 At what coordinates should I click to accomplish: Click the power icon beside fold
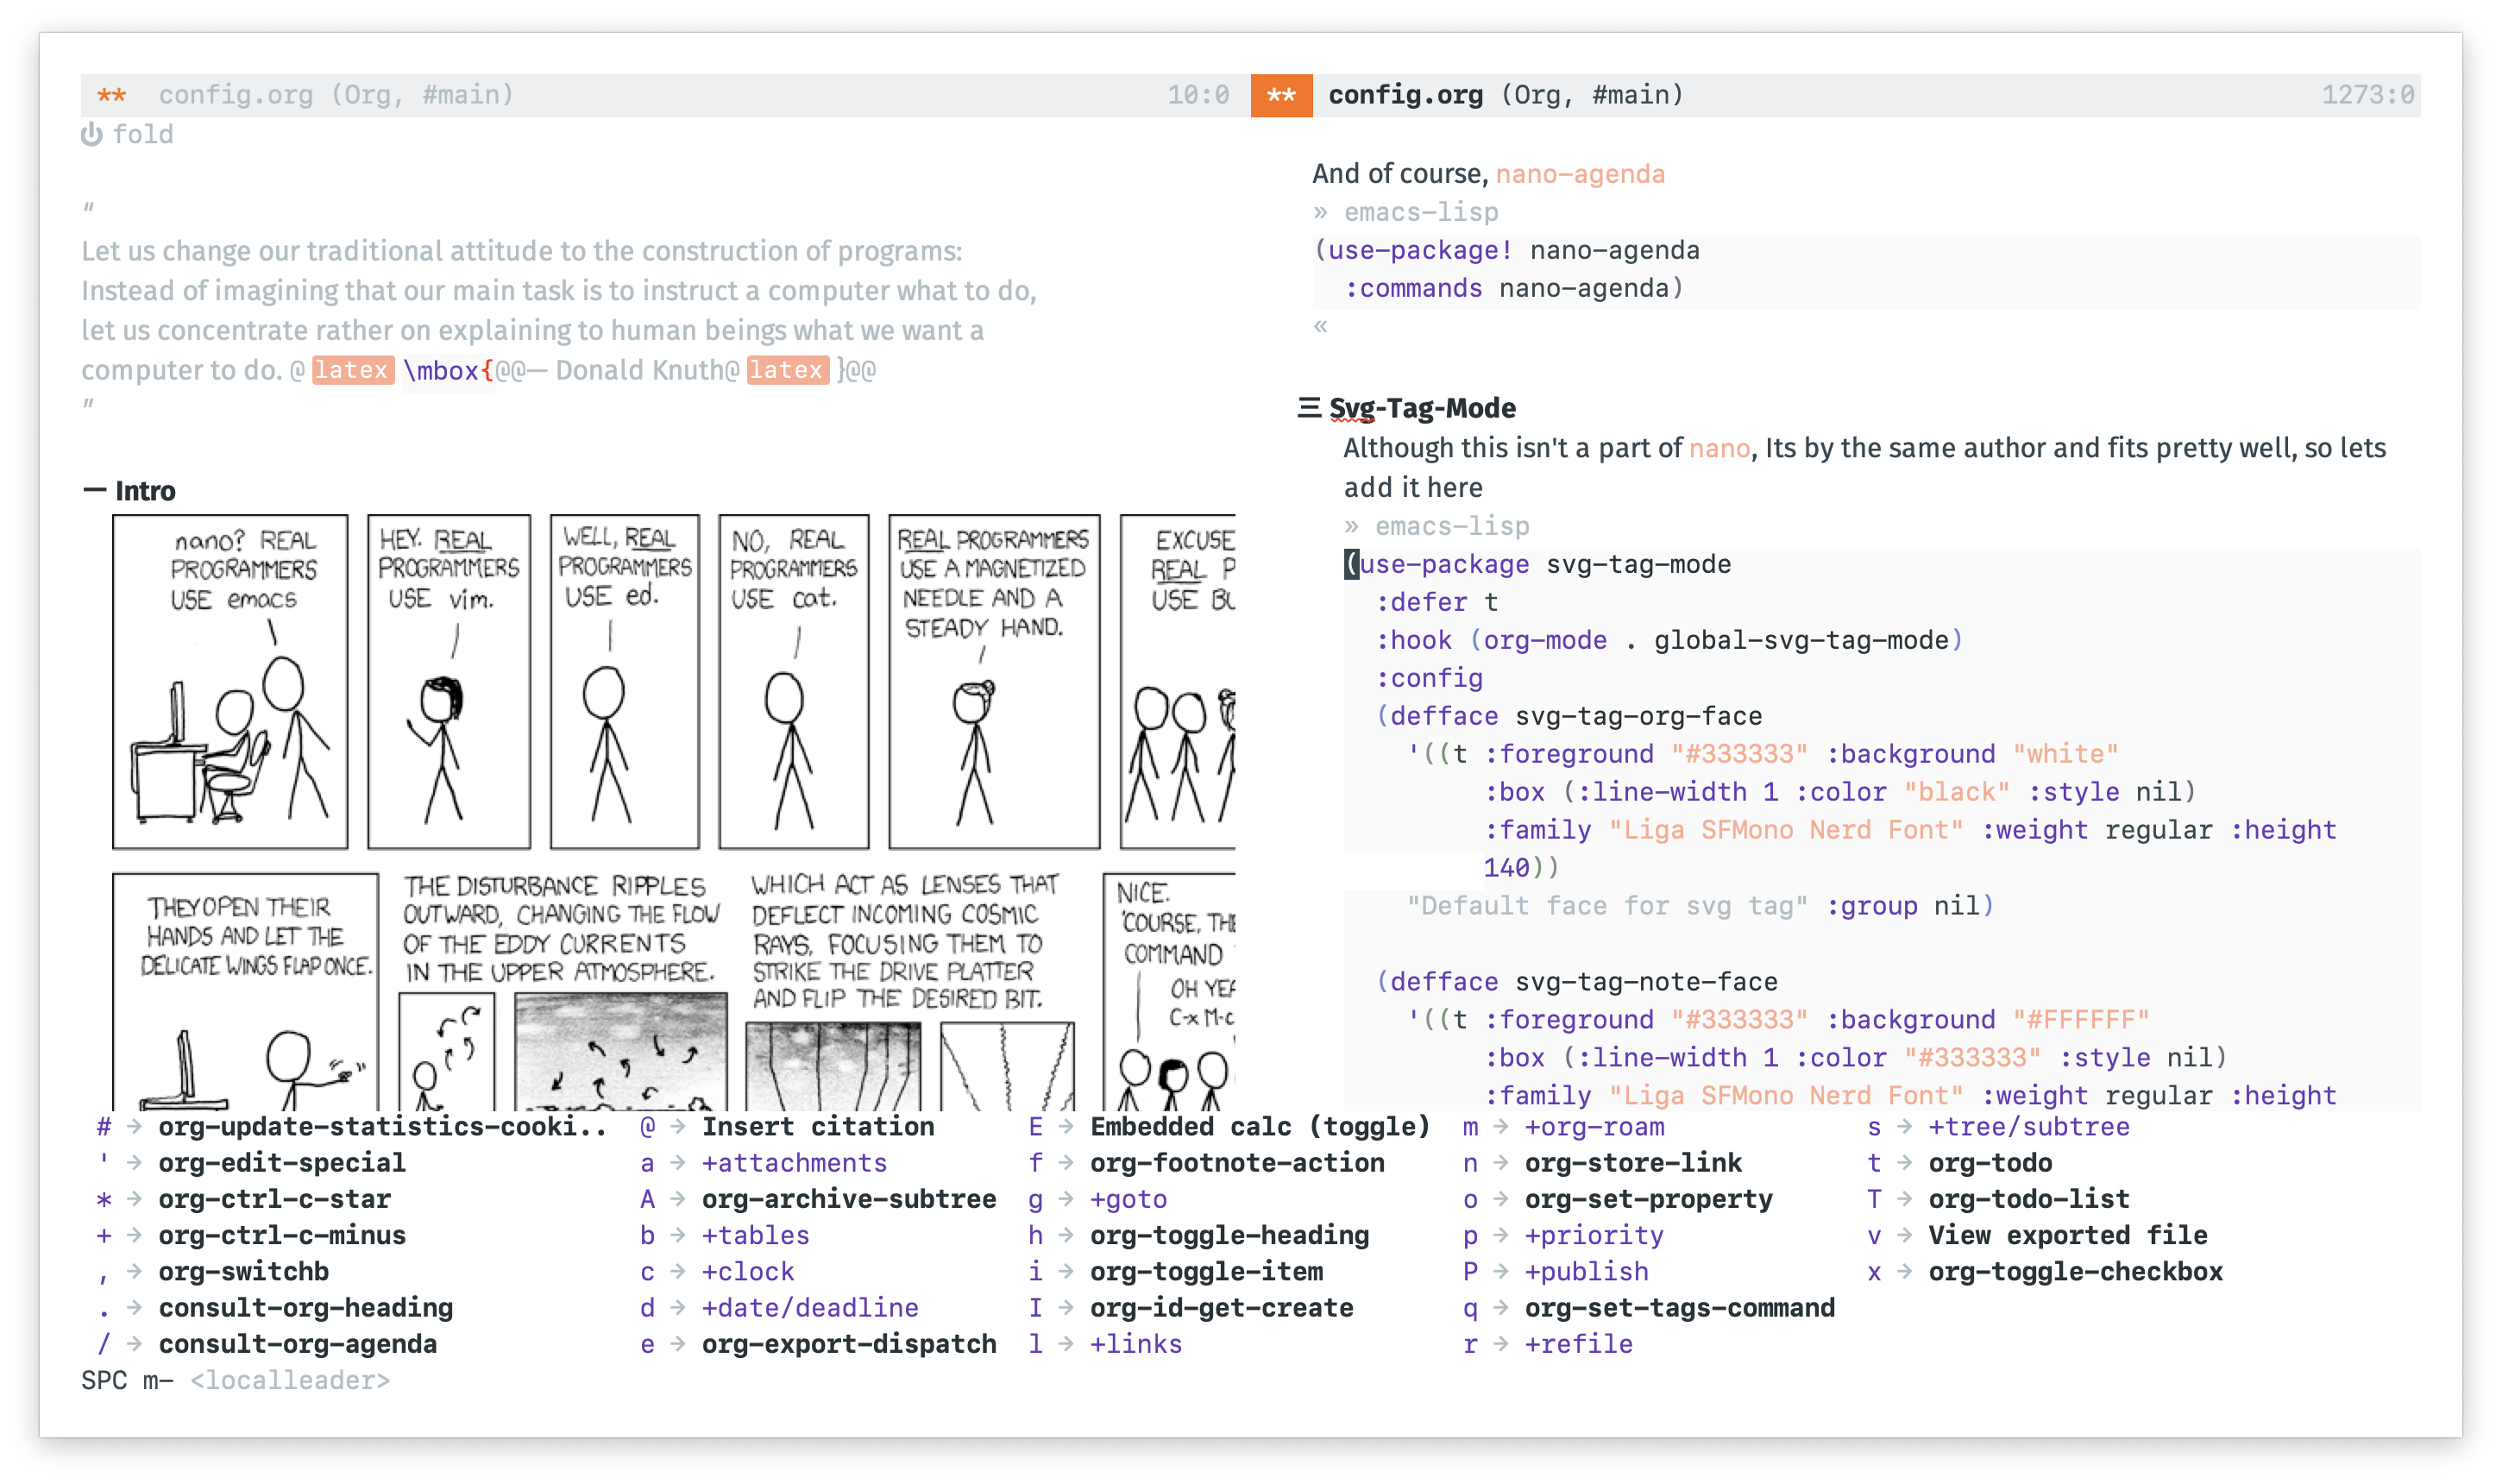click(x=91, y=134)
